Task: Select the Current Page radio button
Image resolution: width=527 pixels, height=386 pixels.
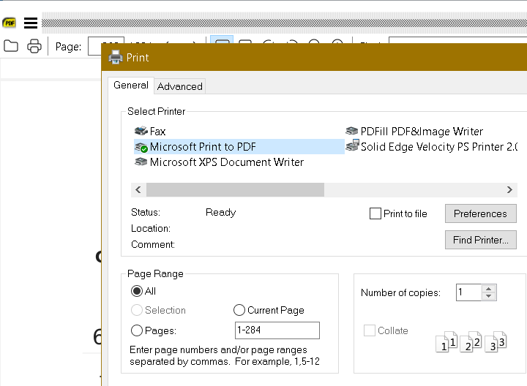Action: tap(239, 310)
